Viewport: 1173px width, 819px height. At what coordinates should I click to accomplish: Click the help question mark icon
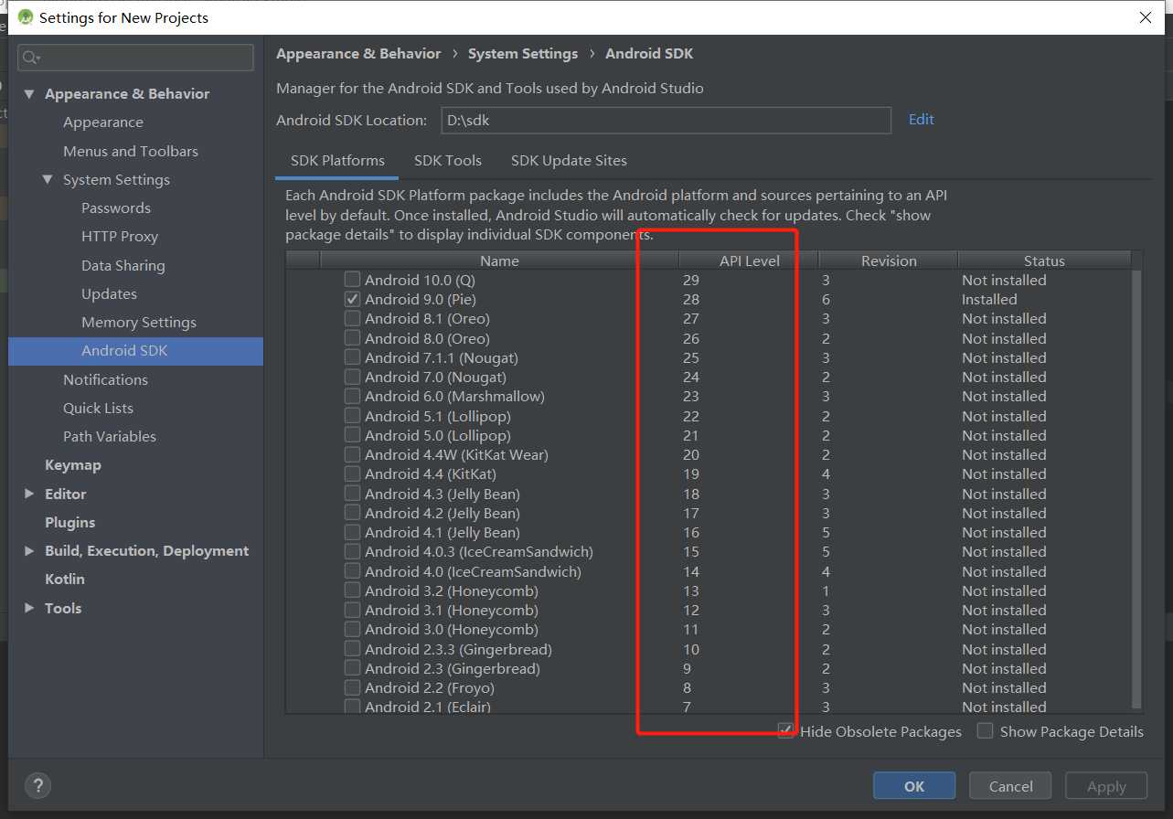pos(37,785)
